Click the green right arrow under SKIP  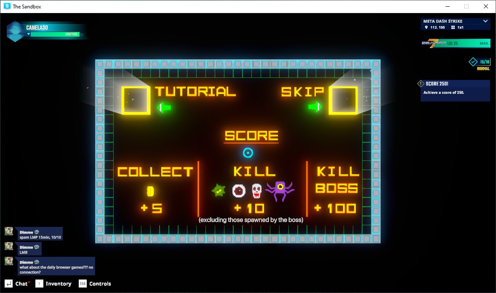315,107
